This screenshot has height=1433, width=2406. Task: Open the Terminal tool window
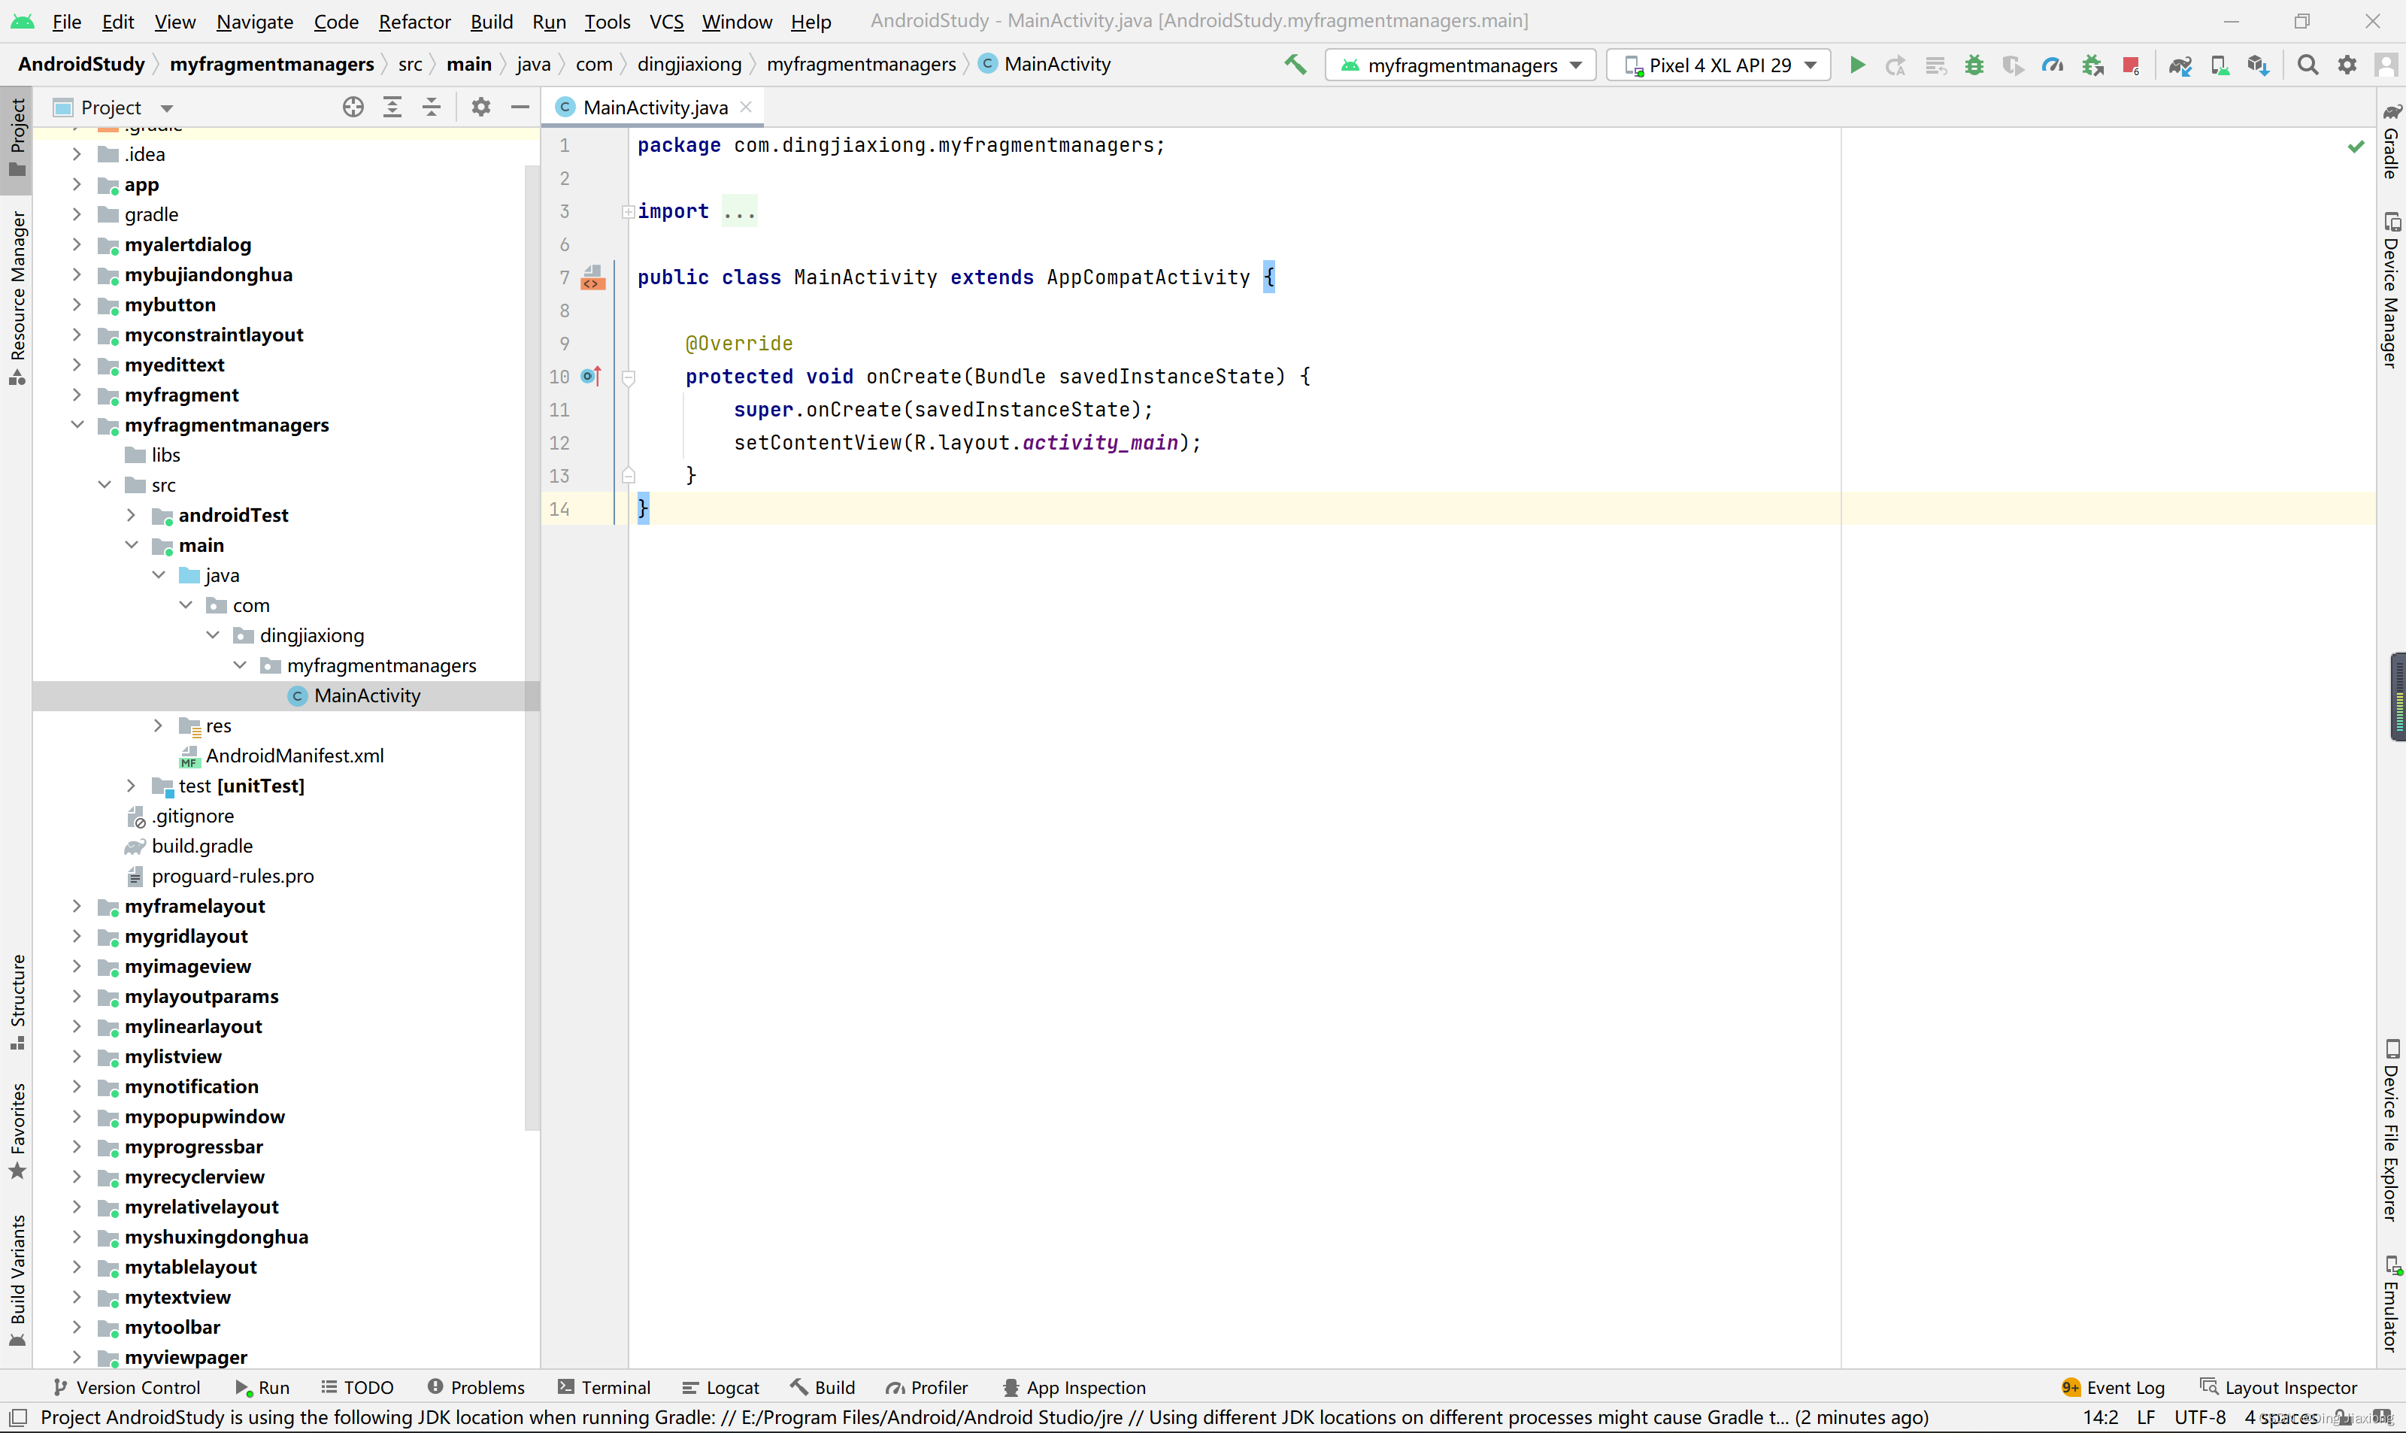tap(605, 1388)
